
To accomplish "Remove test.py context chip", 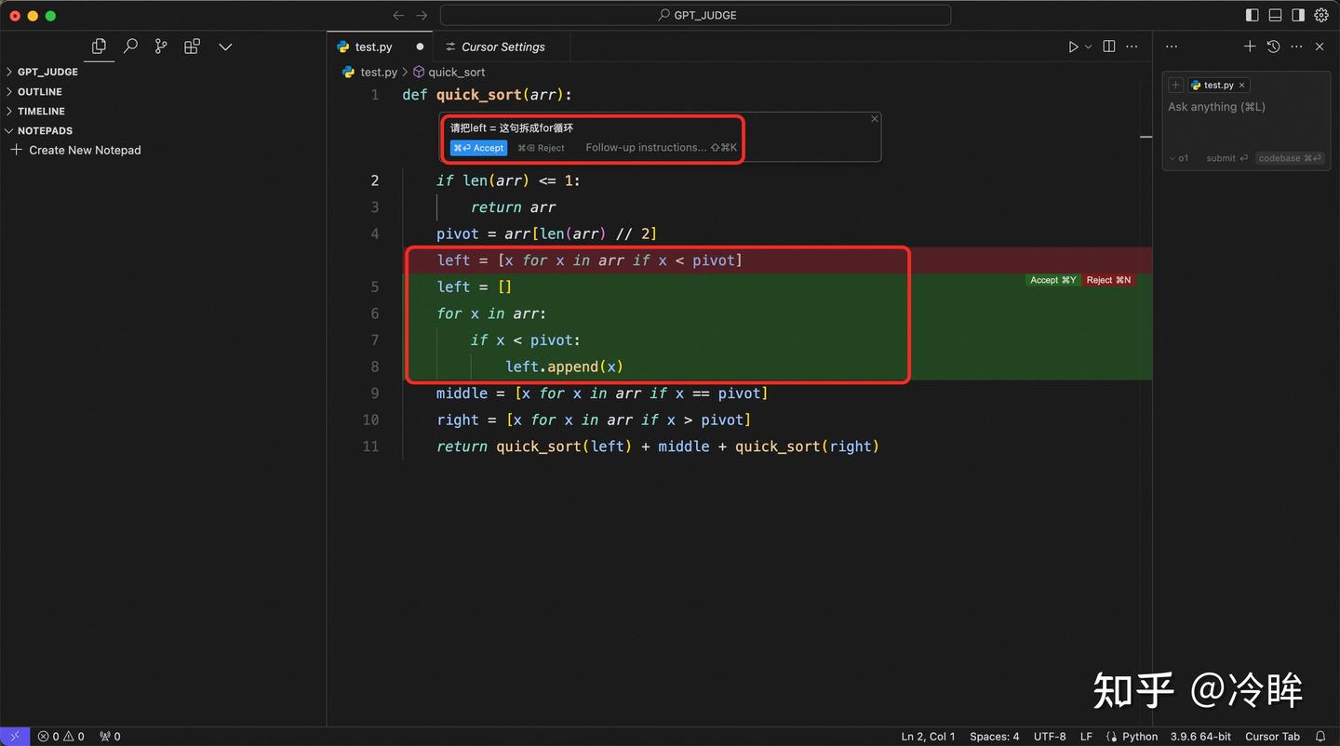I will [x=1241, y=85].
